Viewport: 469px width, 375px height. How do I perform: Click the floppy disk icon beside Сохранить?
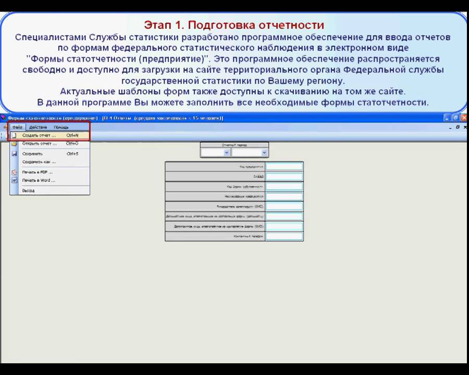[x=14, y=154]
